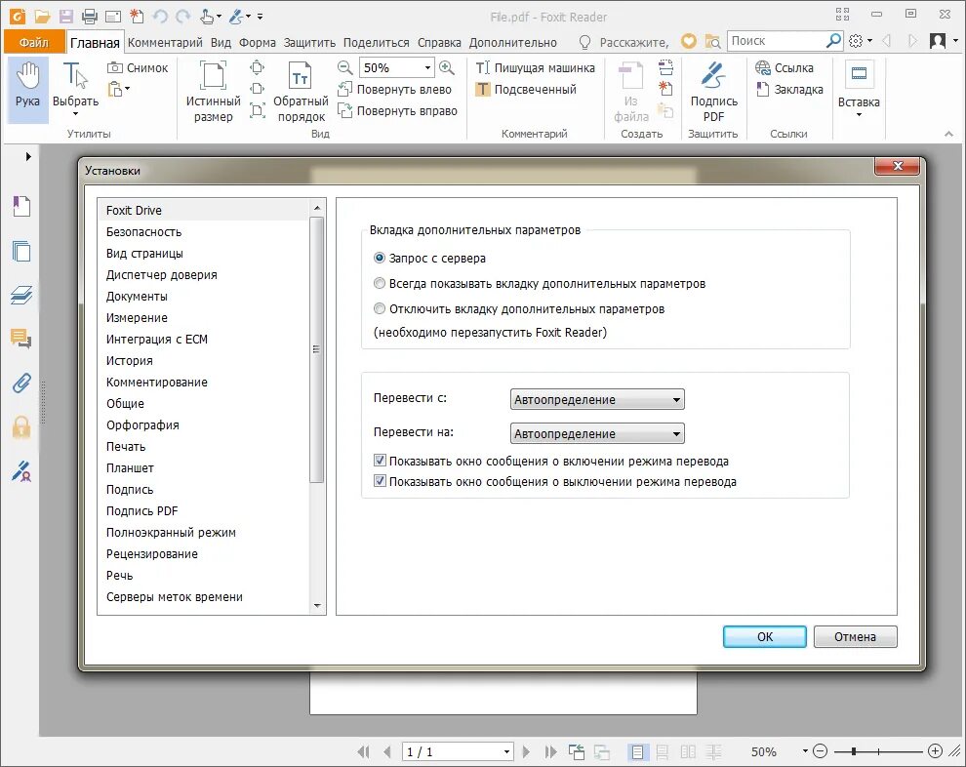The width and height of the screenshot is (966, 767).
Task: Open page number dropdown in status bar
Action: pos(506,751)
